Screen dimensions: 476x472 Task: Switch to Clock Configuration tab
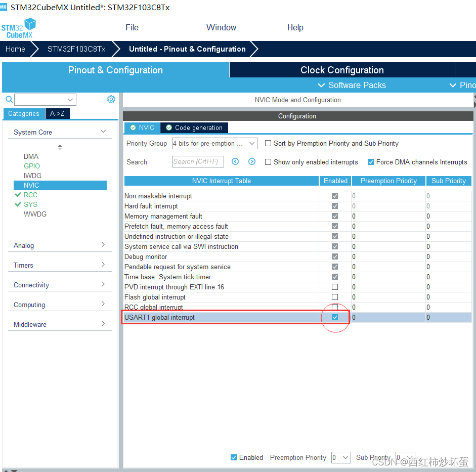pos(342,70)
